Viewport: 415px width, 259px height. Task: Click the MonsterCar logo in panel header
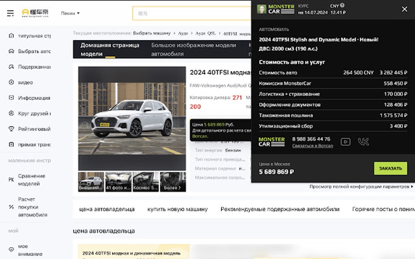[x=281, y=9]
